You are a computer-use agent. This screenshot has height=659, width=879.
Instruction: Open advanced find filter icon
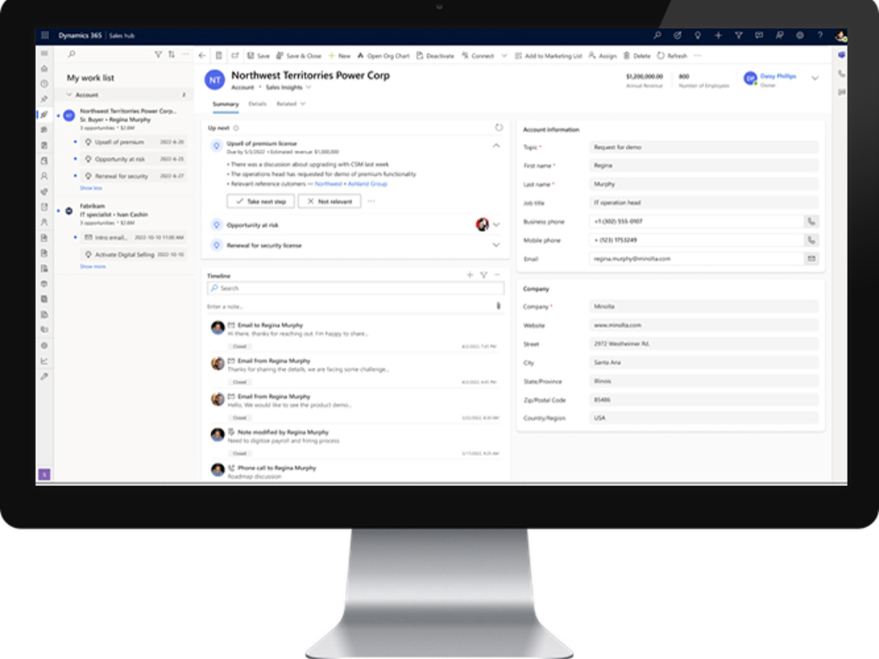click(x=738, y=35)
